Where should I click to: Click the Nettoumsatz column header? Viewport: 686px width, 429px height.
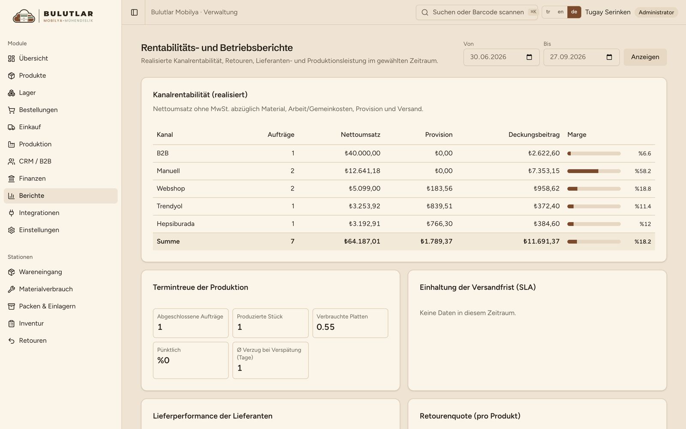[x=360, y=135]
